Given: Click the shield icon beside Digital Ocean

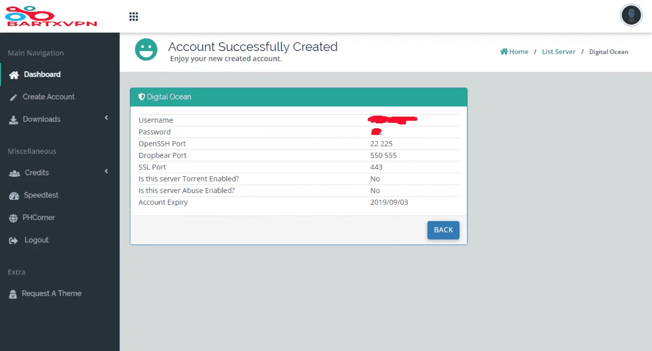Looking at the screenshot, I should tap(142, 97).
